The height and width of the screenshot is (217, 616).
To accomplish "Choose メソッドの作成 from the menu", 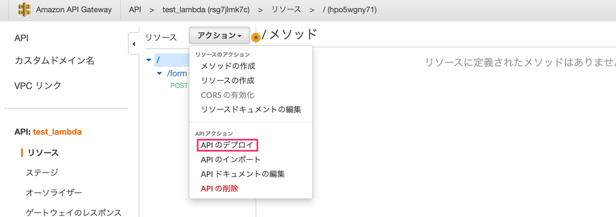I will click(x=228, y=66).
